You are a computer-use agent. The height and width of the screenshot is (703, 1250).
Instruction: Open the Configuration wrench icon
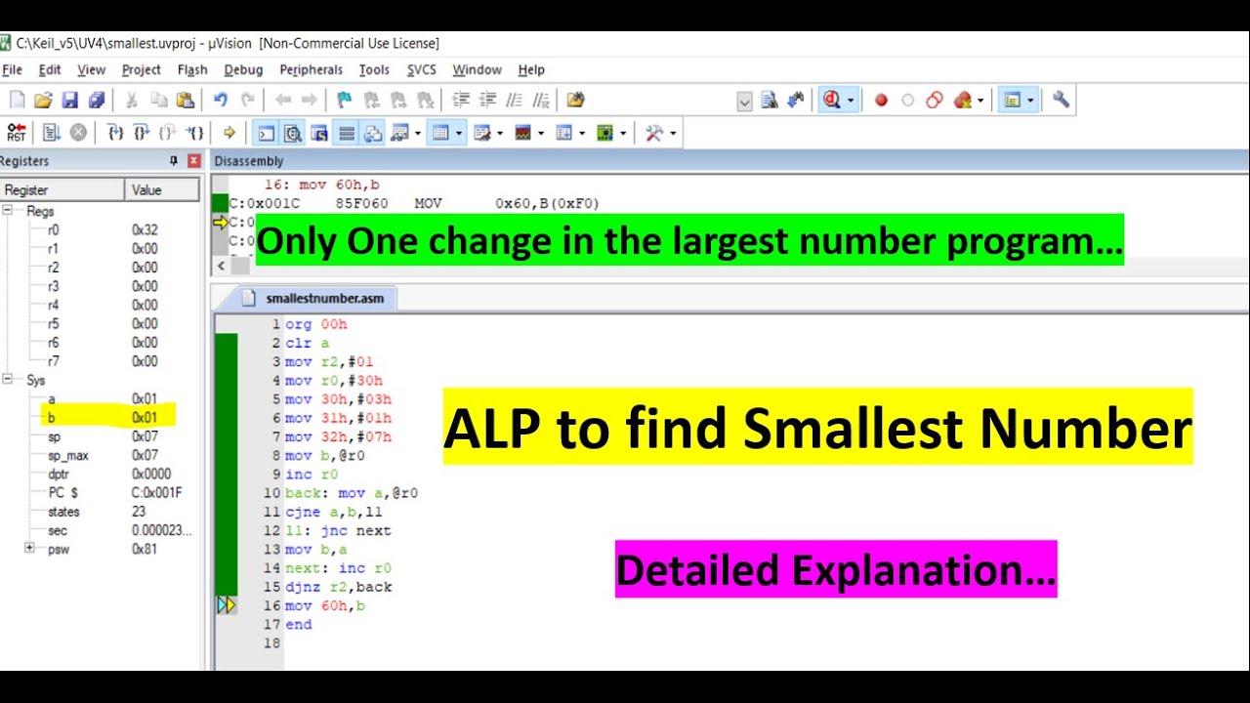(1061, 100)
